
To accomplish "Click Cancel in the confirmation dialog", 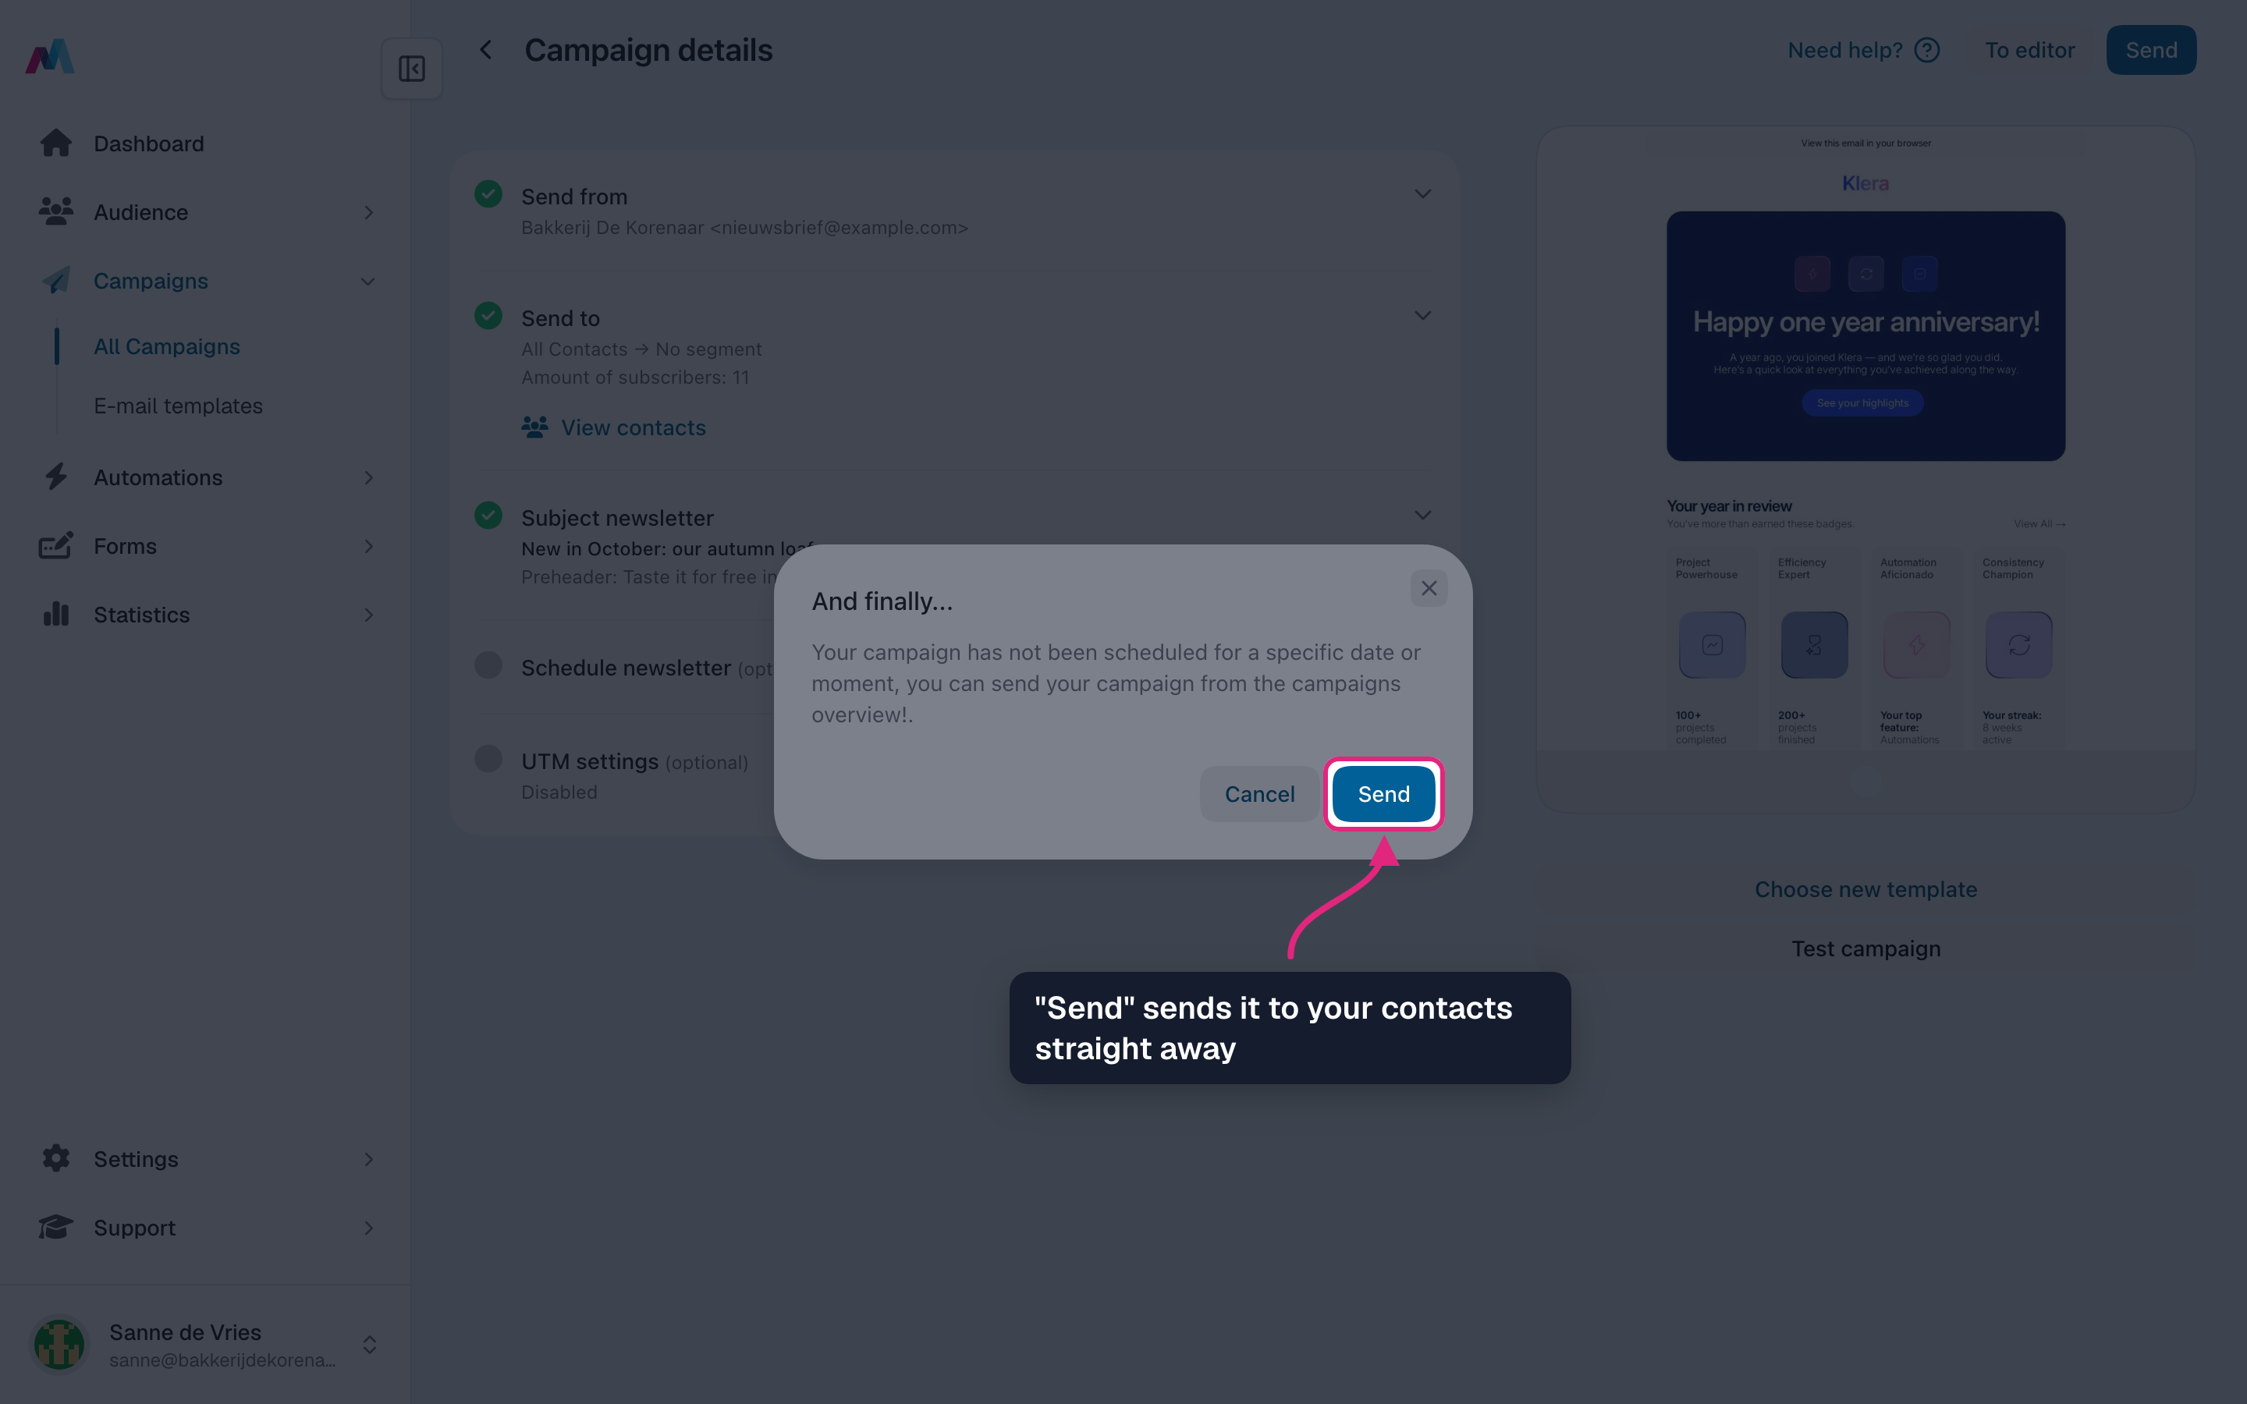I will pyautogui.click(x=1259, y=794).
